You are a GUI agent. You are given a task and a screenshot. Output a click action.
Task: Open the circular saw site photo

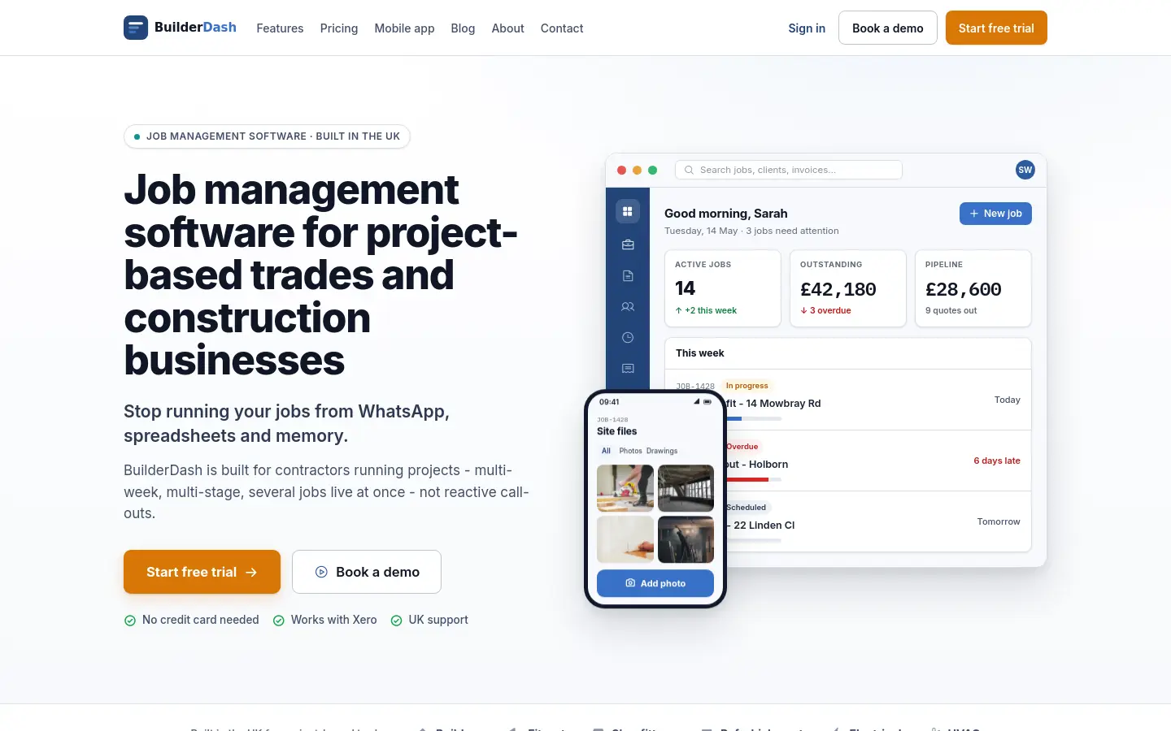click(x=625, y=487)
